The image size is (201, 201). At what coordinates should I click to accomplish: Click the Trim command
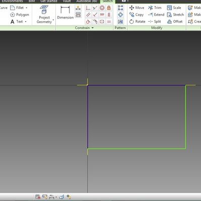pyautogui.click(x=155, y=8)
